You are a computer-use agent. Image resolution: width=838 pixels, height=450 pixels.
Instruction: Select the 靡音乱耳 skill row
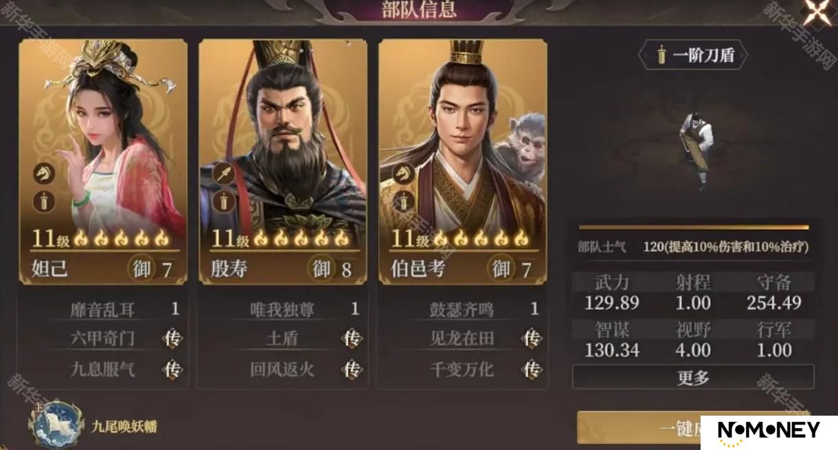pos(115,308)
